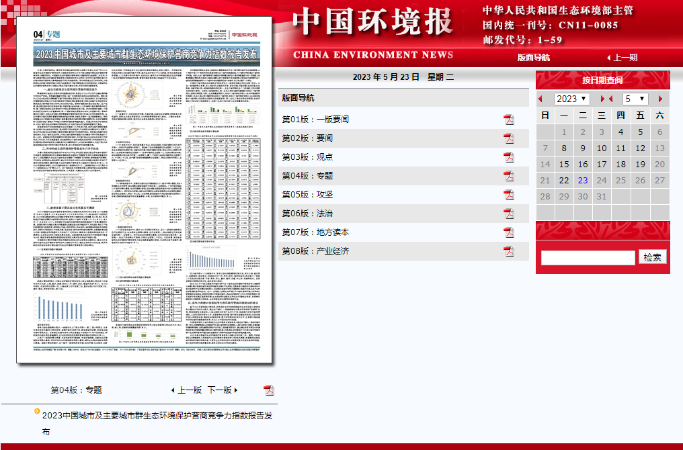683x450 pixels.
Task: Open PDF icon for 第05版 攻坚
Action: (509, 195)
